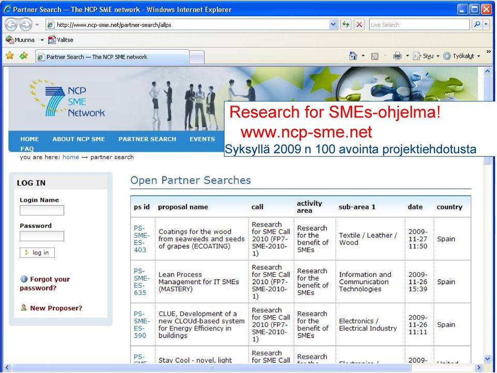Select the Partner Search browser tab
The image size is (497, 373).
[112, 57]
